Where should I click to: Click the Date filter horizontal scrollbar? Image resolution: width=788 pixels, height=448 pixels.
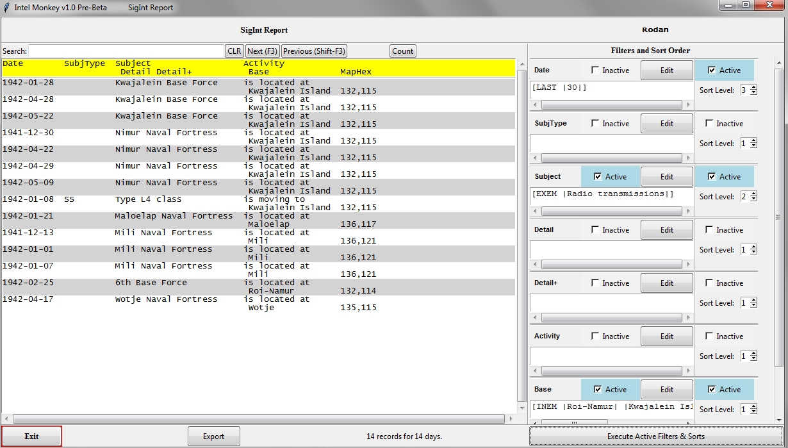pyautogui.click(x=612, y=105)
